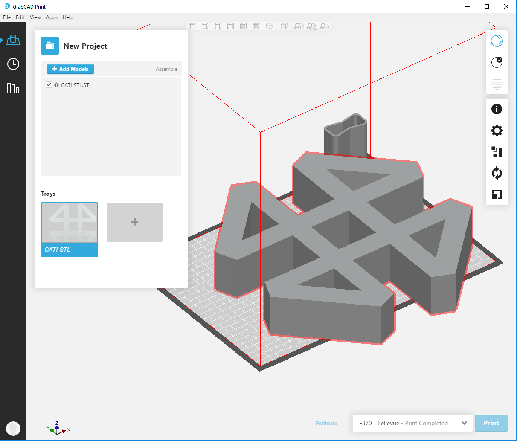Select the sixth cube view preset with shaded face

tap(256, 26)
